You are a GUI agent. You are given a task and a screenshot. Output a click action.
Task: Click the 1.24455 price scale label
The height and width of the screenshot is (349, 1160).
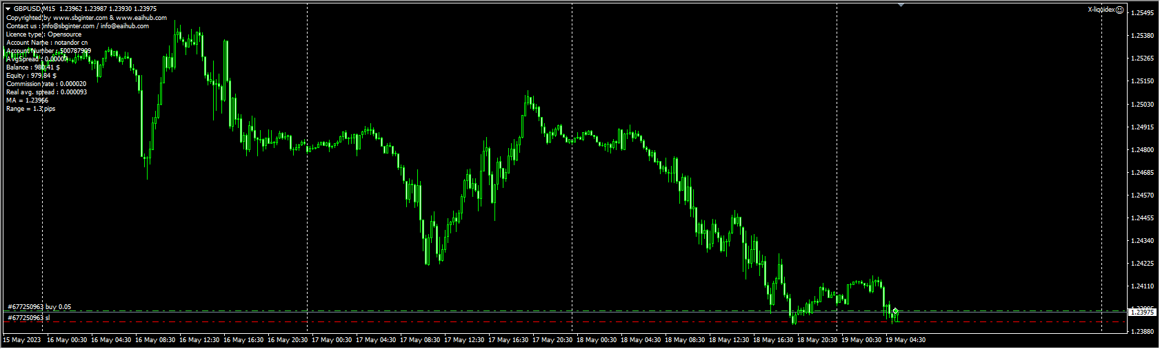[x=1142, y=218]
